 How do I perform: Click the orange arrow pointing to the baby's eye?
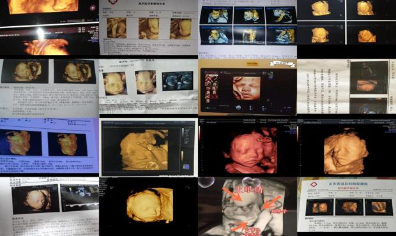coord(232,194)
